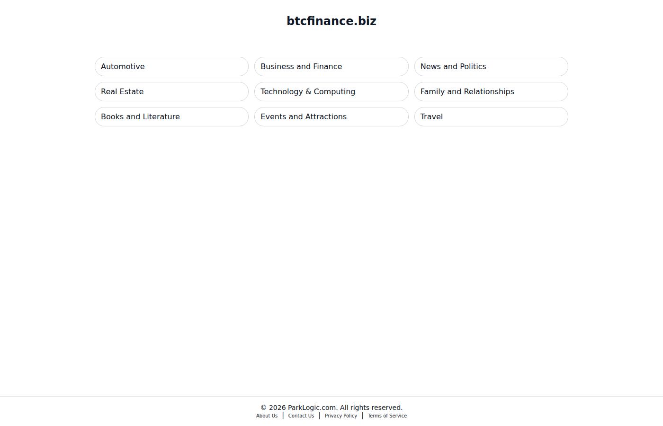Open the Automotive category
This screenshot has width=663, height=426.
(x=171, y=67)
